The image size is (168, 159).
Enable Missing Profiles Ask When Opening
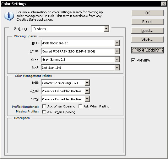pyautogui.click(x=44, y=112)
